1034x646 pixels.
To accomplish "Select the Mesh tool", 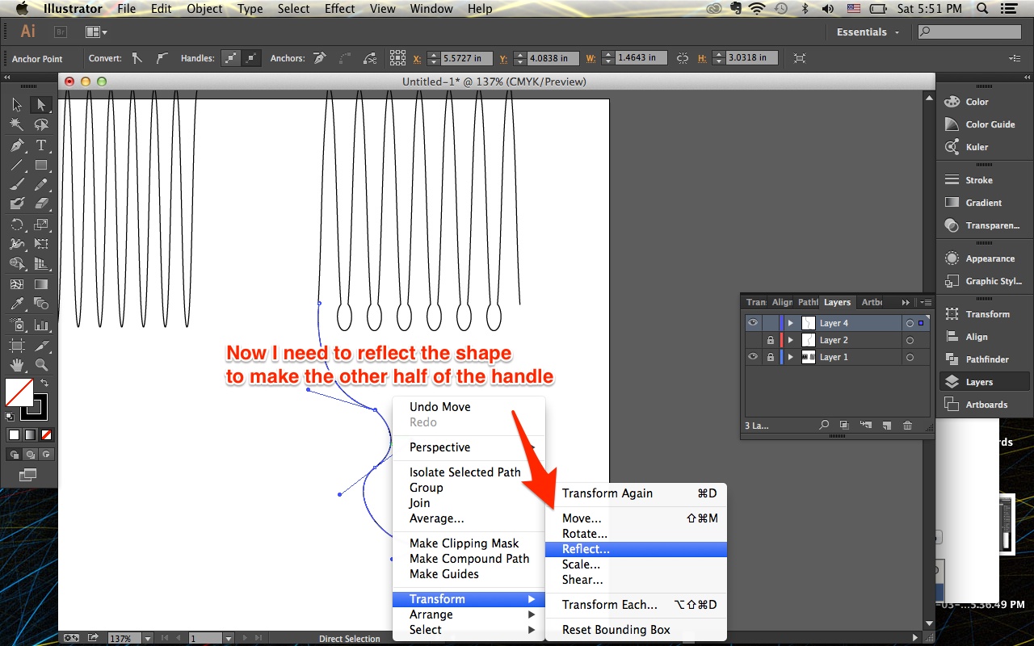I will 17,284.
